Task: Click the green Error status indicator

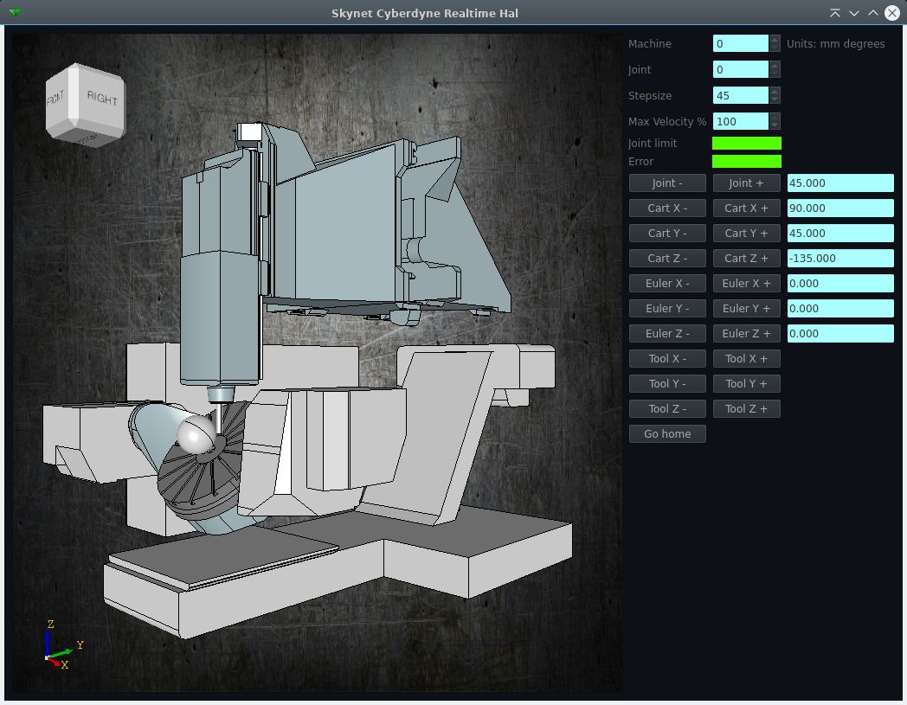Action: click(747, 162)
